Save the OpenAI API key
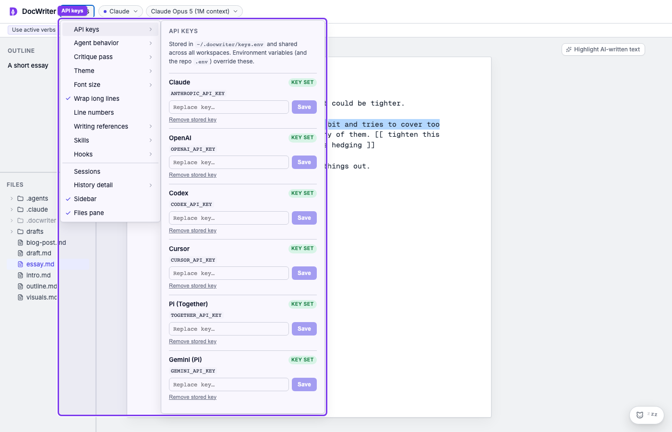The width and height of the screenshot is (672, 432). [x=304, y=162]
